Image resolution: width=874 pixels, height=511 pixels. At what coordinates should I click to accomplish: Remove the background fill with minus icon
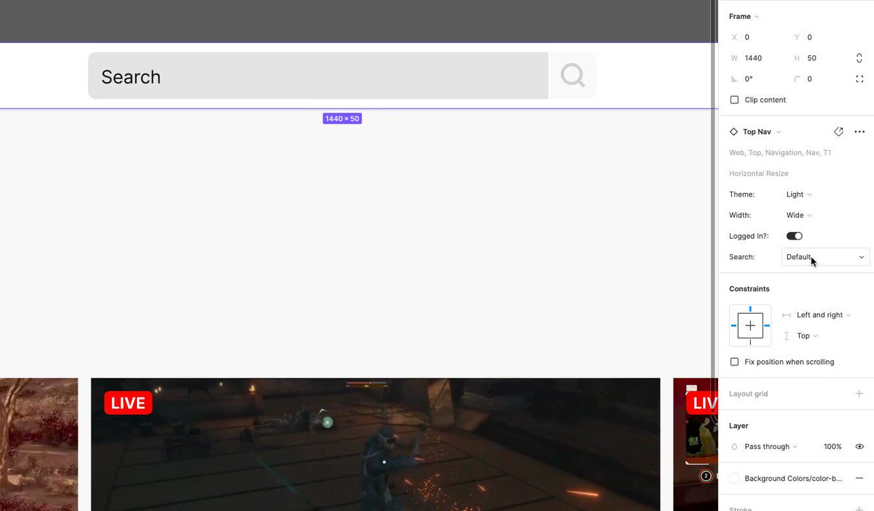pyautogui.click(x=859, y=478)
